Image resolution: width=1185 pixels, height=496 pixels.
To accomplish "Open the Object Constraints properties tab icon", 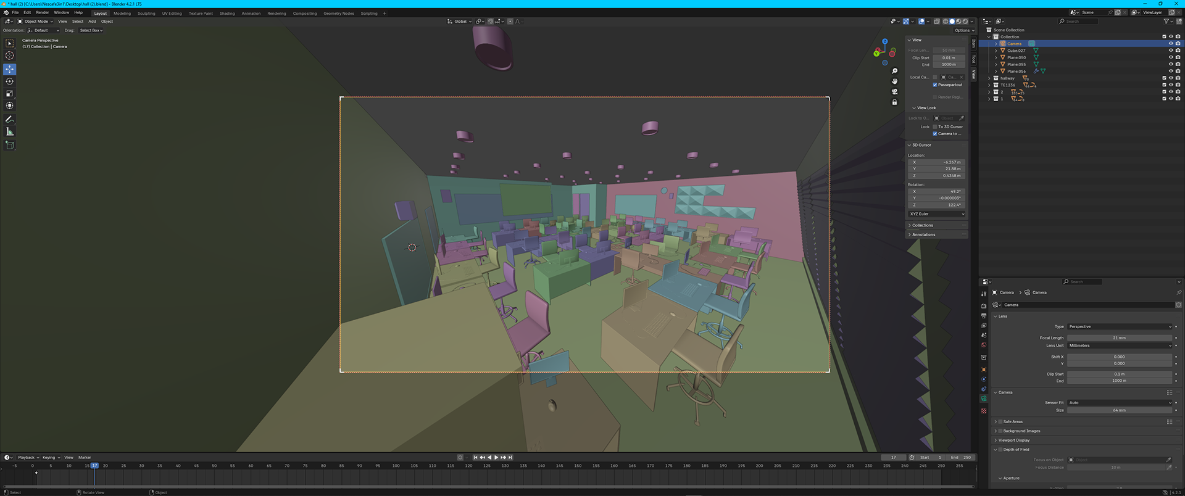I will pyautogui.click(x=984, y=389).
